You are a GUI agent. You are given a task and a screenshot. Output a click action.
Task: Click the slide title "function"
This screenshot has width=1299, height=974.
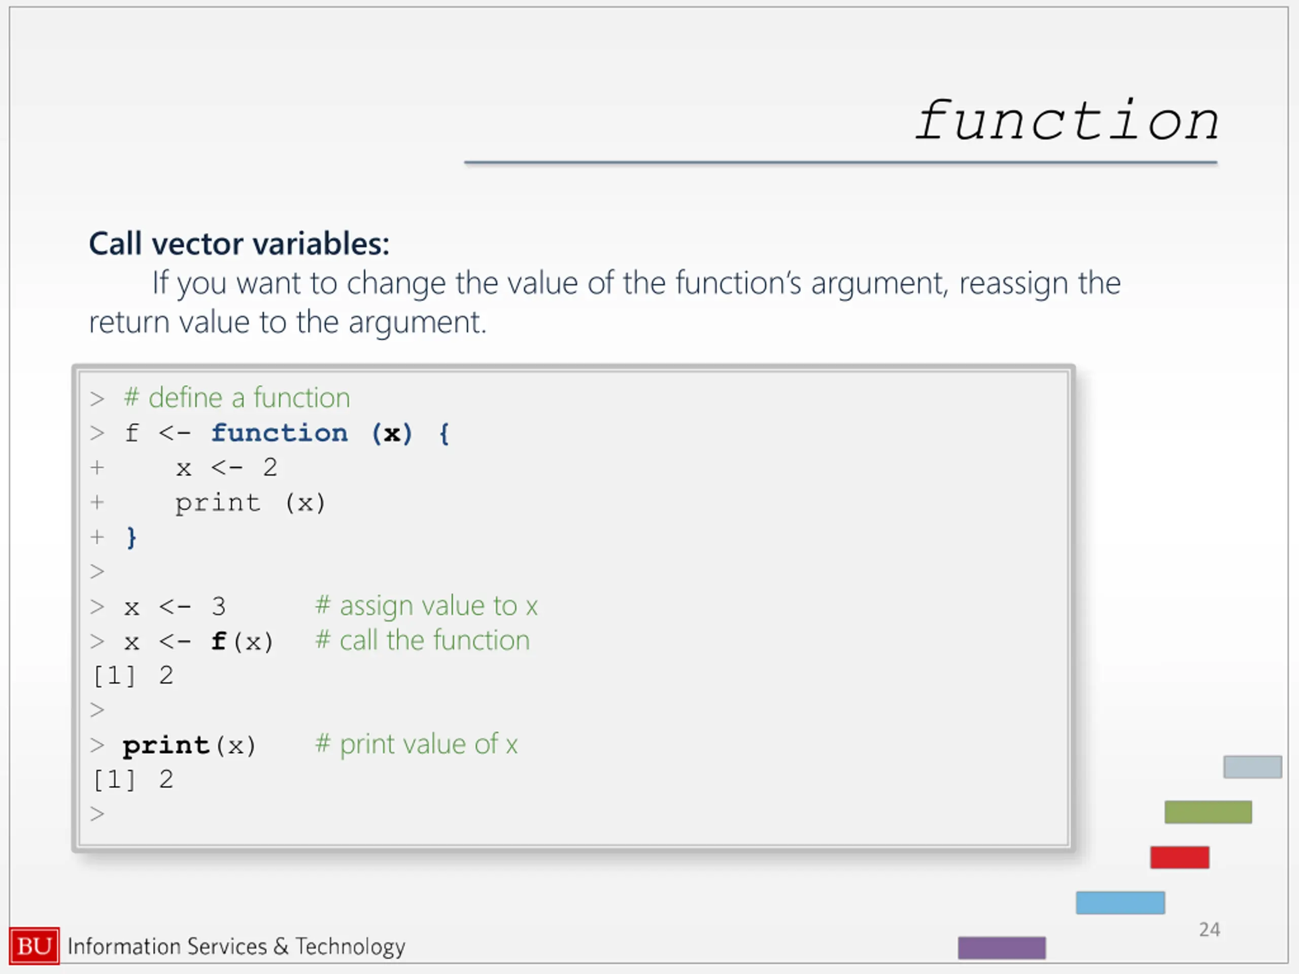point(1067,122)
